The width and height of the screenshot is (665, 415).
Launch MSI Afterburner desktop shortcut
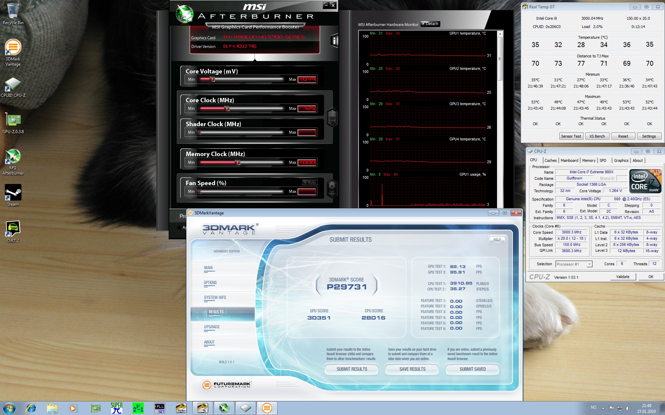tap(13, 162)
